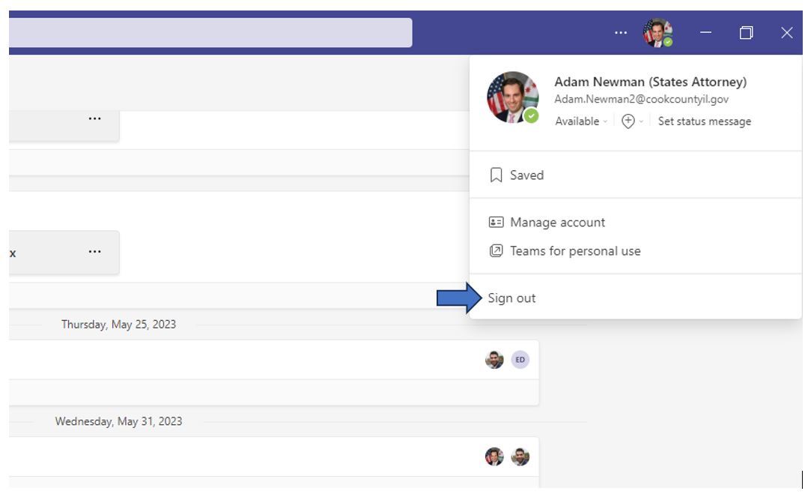The image size is (805, 497).
Task: Click the large profile picture in account flyout
Action: pos(512,97)
